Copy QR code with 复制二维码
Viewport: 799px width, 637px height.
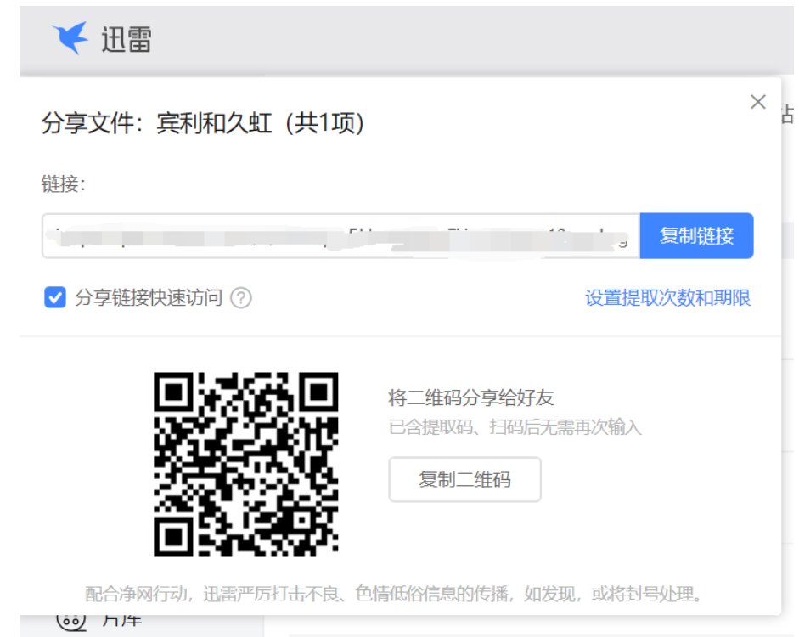(x=464, y=480)
